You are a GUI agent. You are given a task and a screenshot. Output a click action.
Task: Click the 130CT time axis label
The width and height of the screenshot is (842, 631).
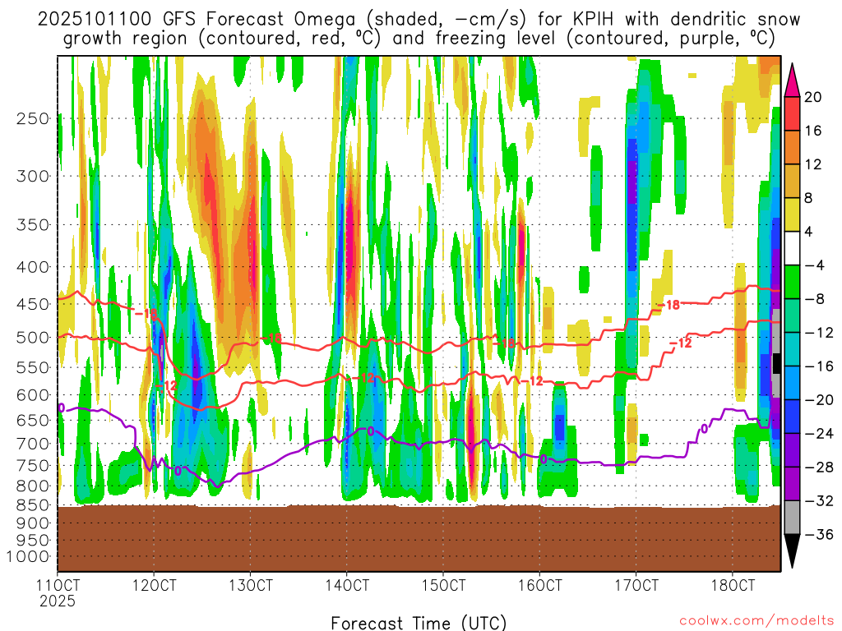coord(250,585)
